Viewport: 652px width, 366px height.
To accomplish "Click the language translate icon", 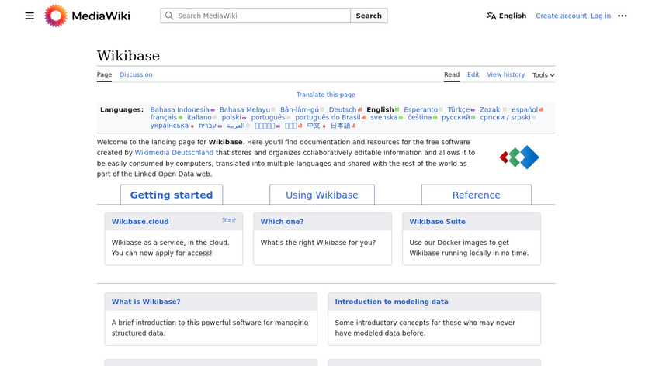I will tap(491, 16).
